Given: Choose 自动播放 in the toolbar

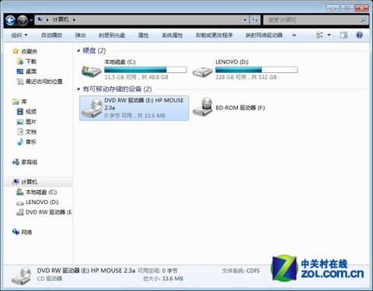Looking at the screenshot, I should click(x=52, y=35).
